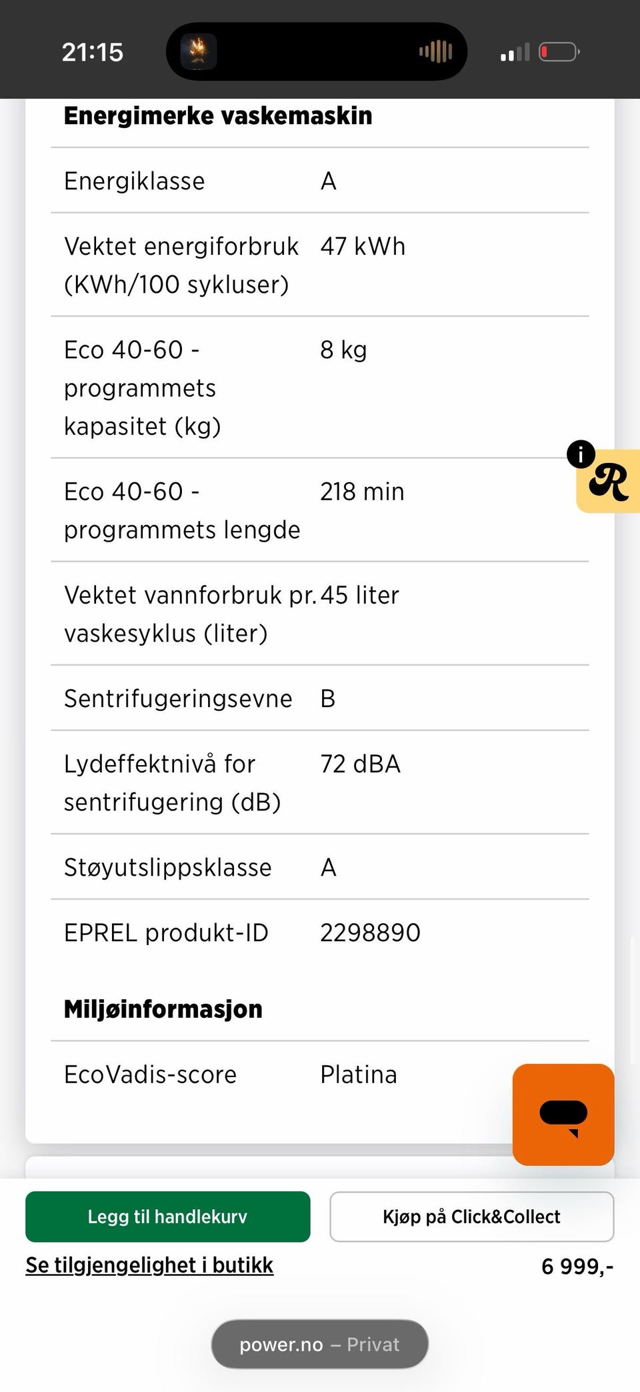
Task: Open the orange chat bubble button
Action: [563, 1115]
